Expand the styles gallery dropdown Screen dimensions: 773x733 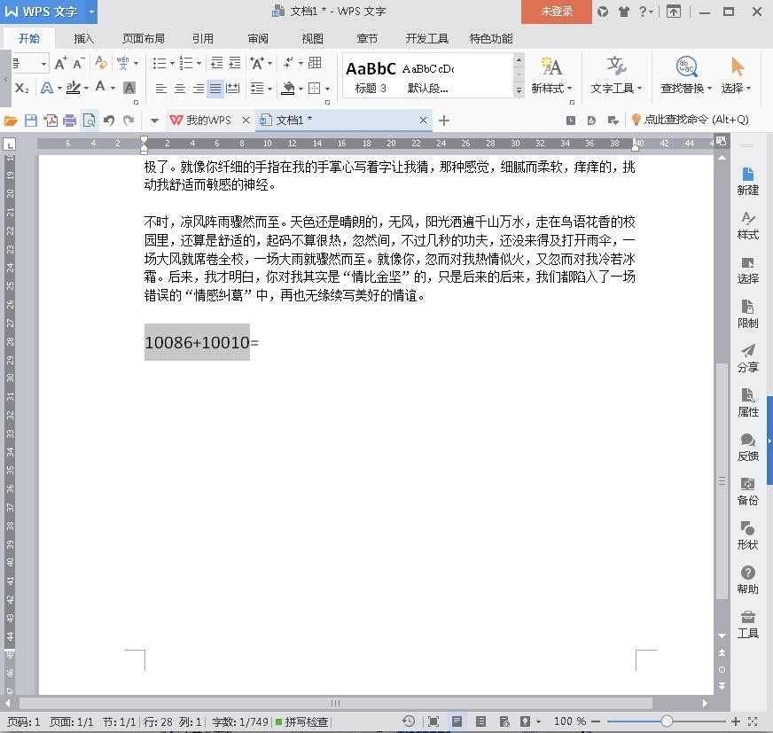(x=519, y=90)
